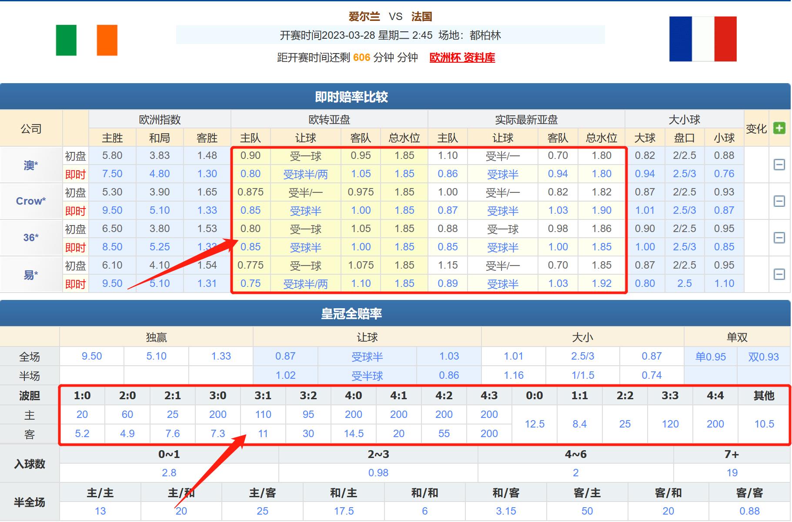The image size is (792, 522).
Task: Select the 双0.93 even-goals option
Action: (x=763, y=356)
